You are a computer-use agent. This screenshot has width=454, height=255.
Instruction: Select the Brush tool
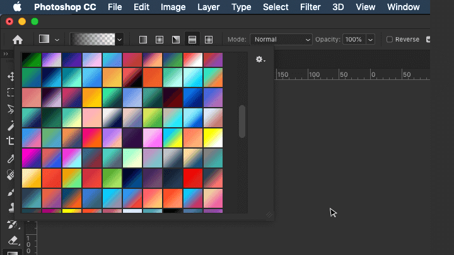point(11,191)
